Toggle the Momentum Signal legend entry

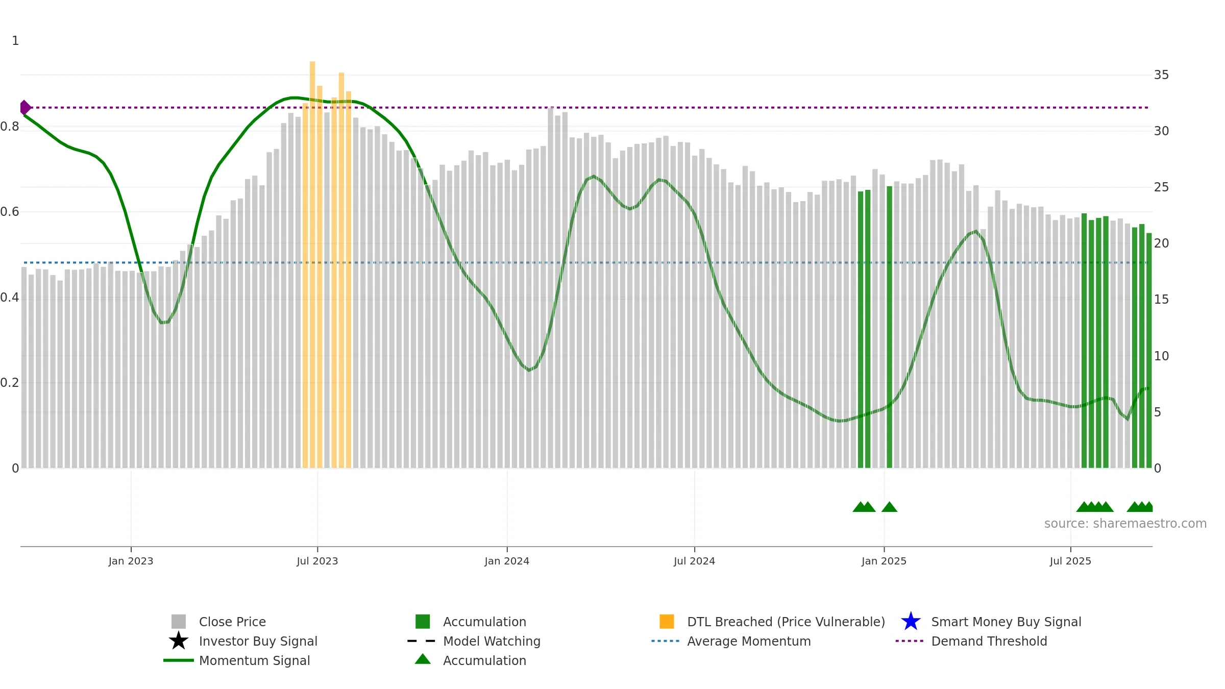coord(254,660)
